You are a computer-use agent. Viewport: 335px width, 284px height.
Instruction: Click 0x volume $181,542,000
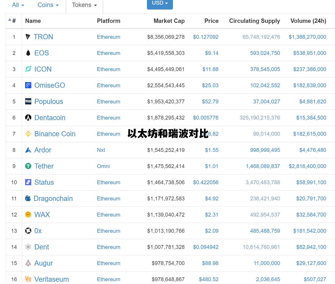coord(310,231)
